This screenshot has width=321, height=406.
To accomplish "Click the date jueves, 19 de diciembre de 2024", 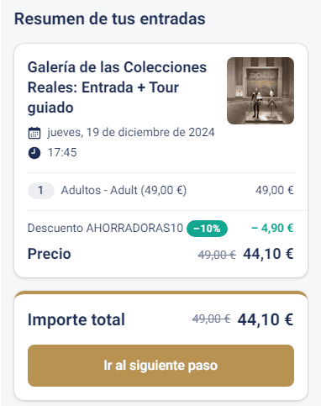I will [x=131, y=133].
